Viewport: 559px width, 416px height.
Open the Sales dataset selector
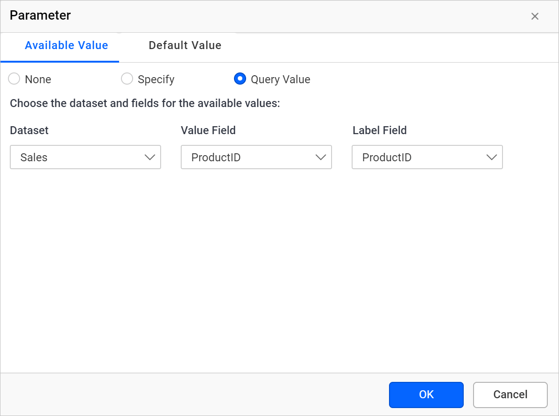click(85, 157)
